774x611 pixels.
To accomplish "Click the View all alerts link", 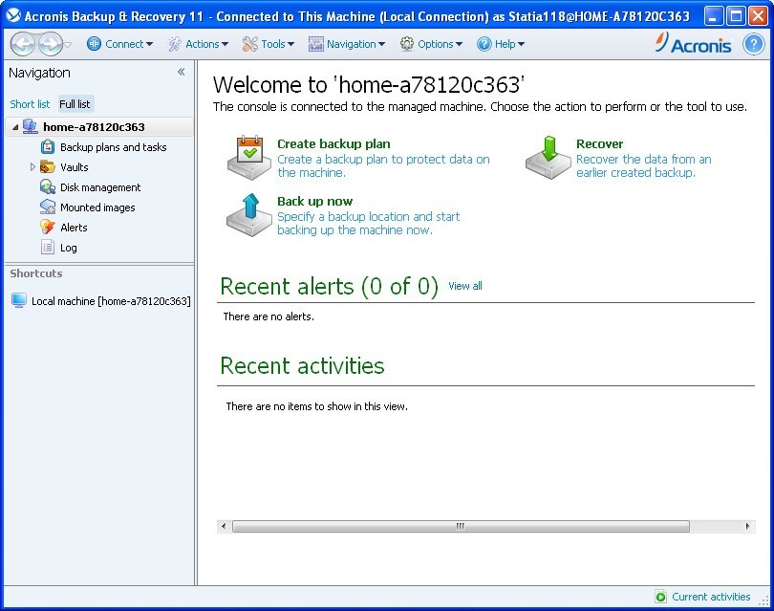I will tap(463, 286).
